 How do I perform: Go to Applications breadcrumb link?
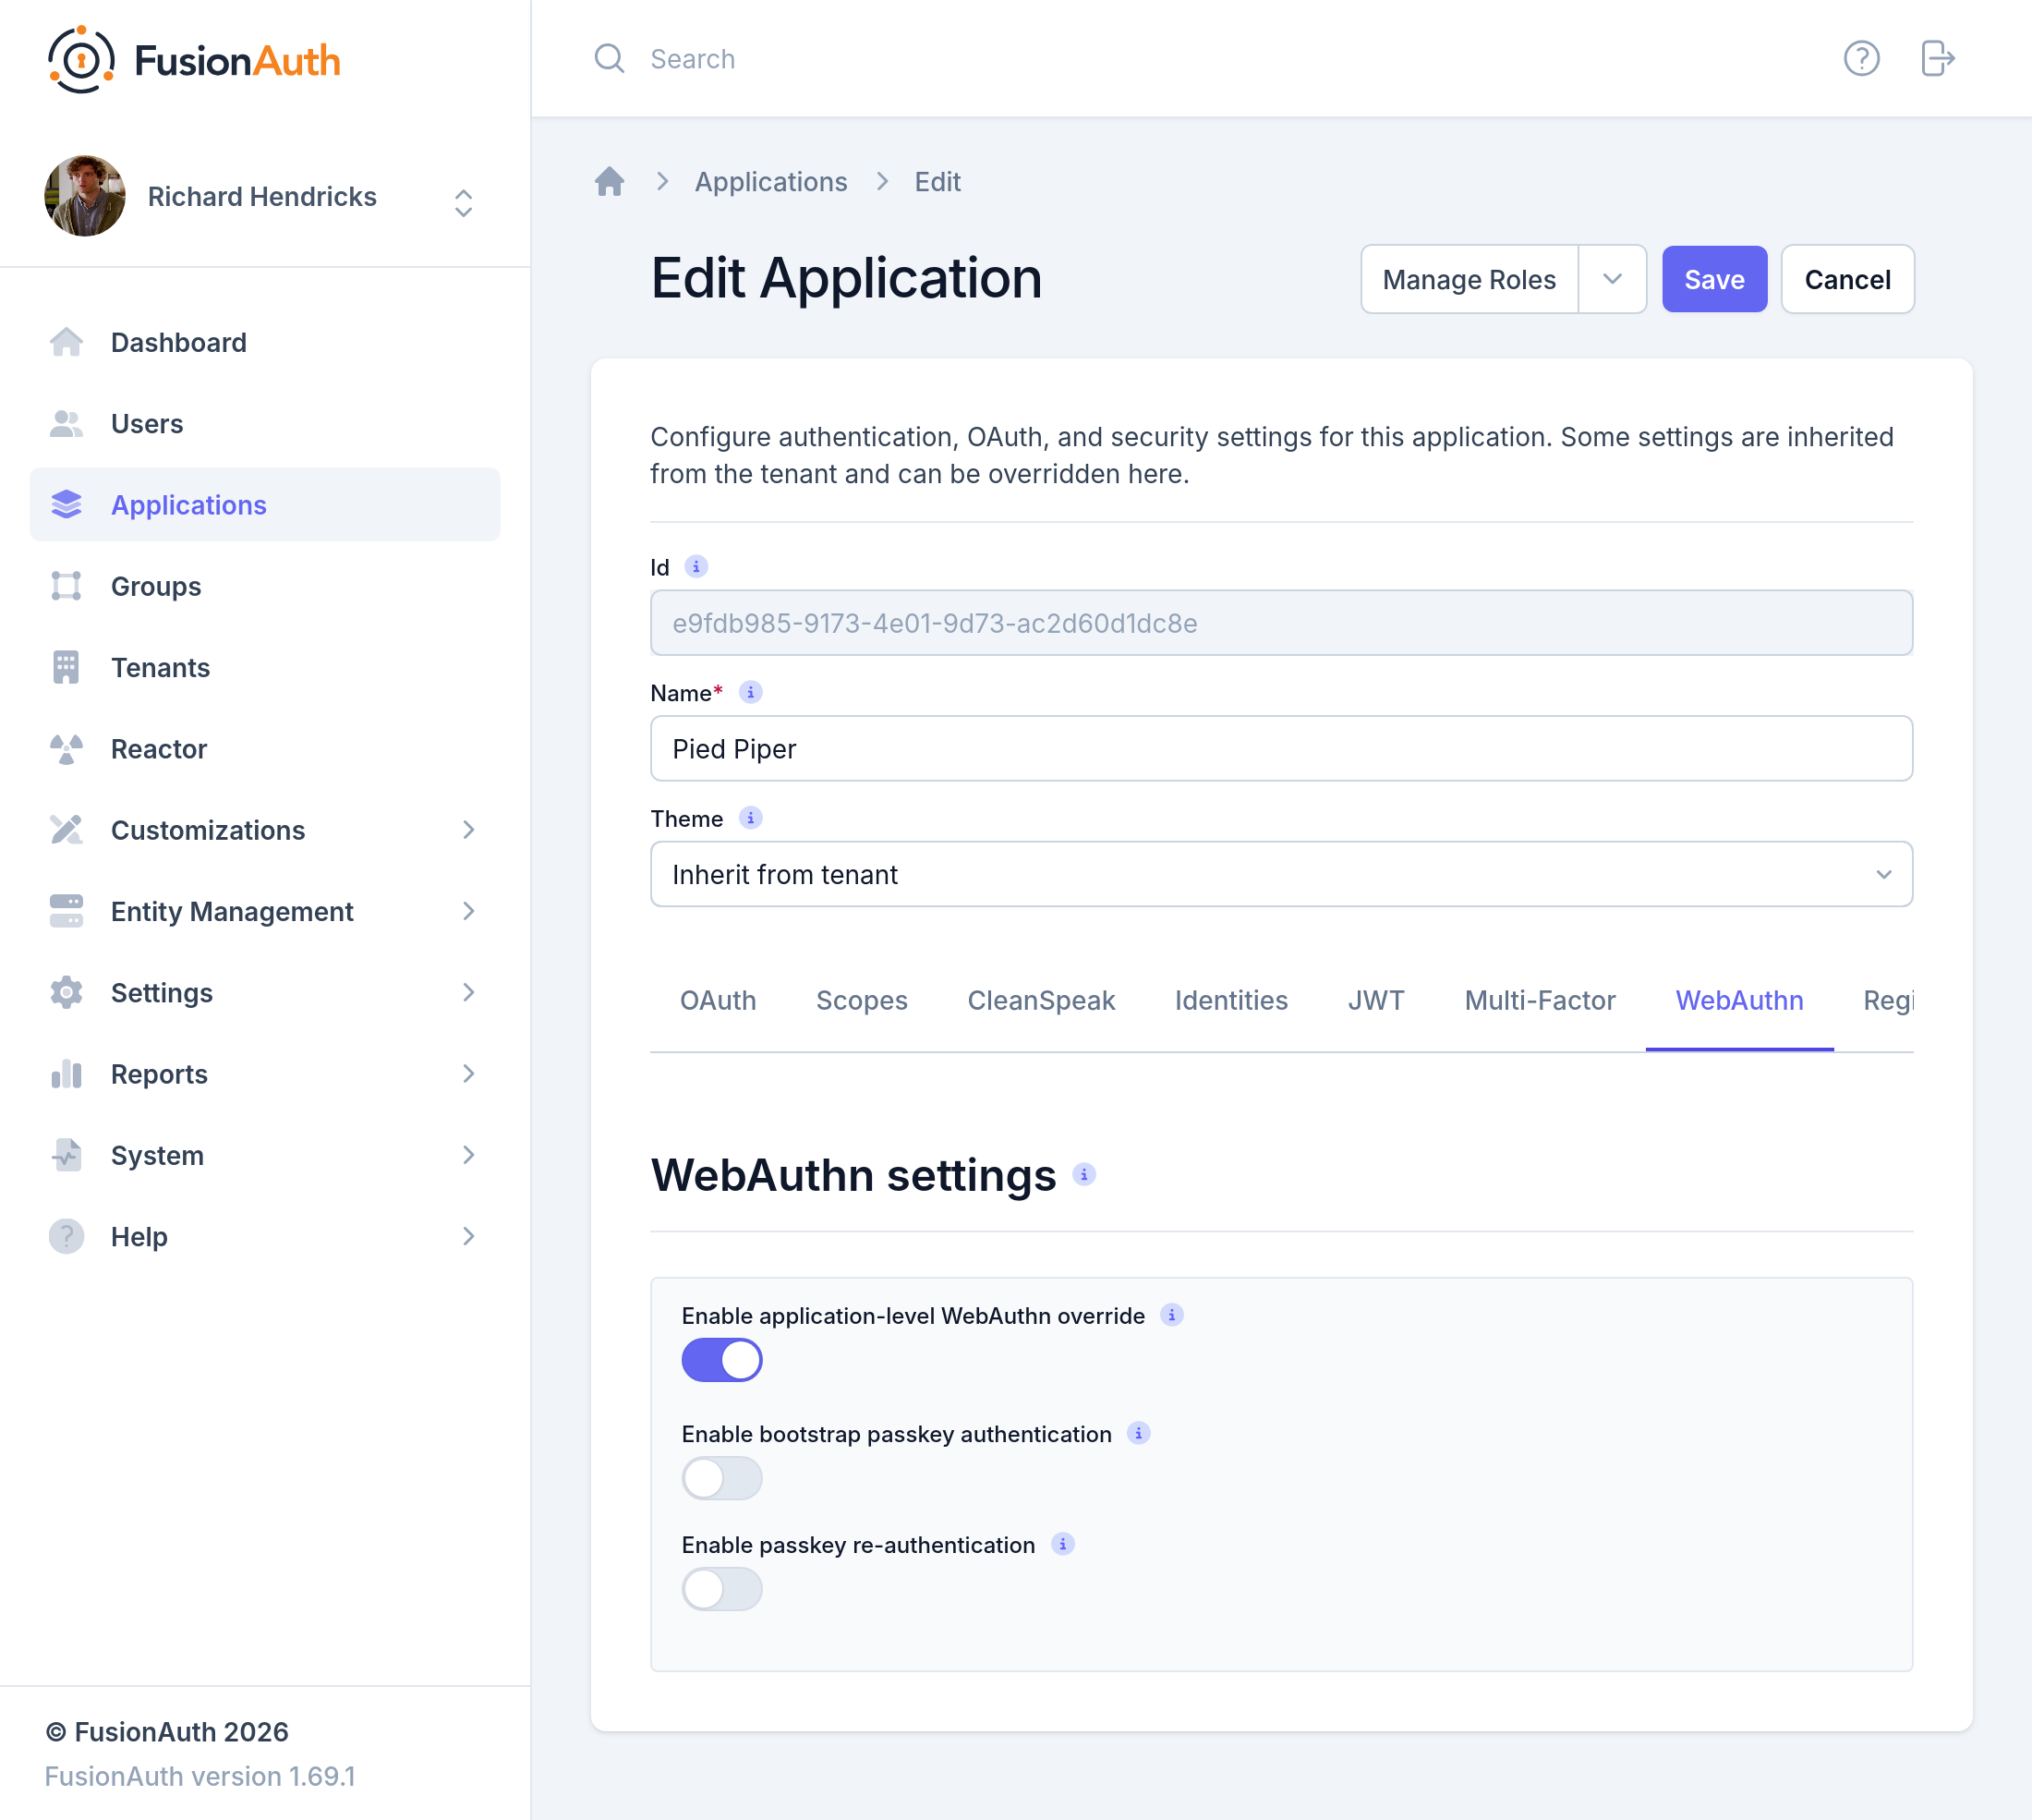tap(770, 181)
